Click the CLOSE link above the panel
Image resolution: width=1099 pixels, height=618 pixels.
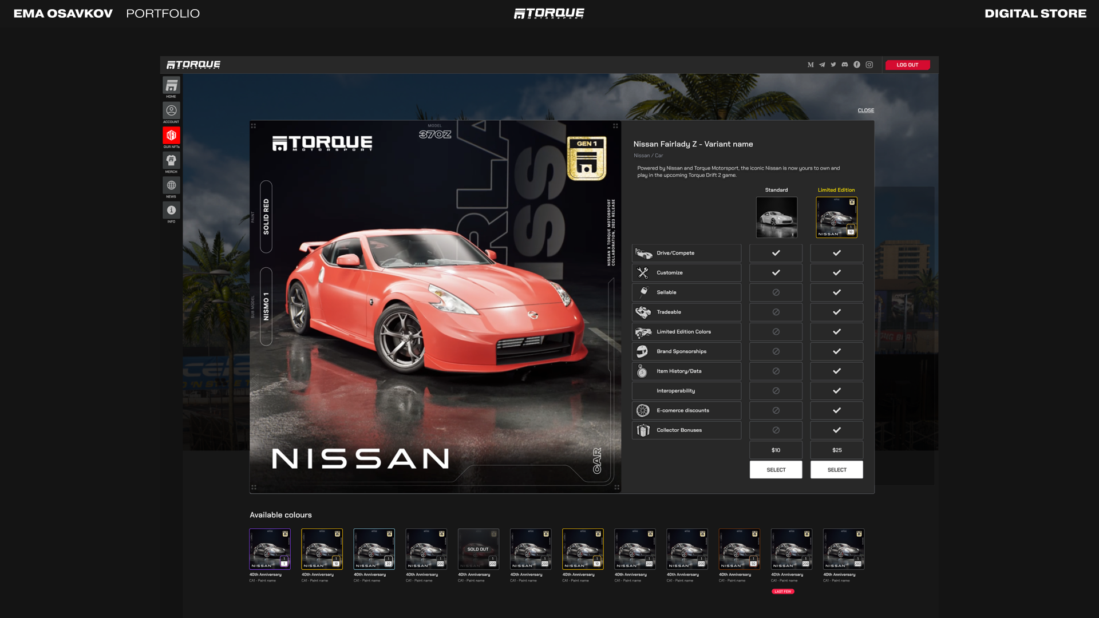[865, 110]
